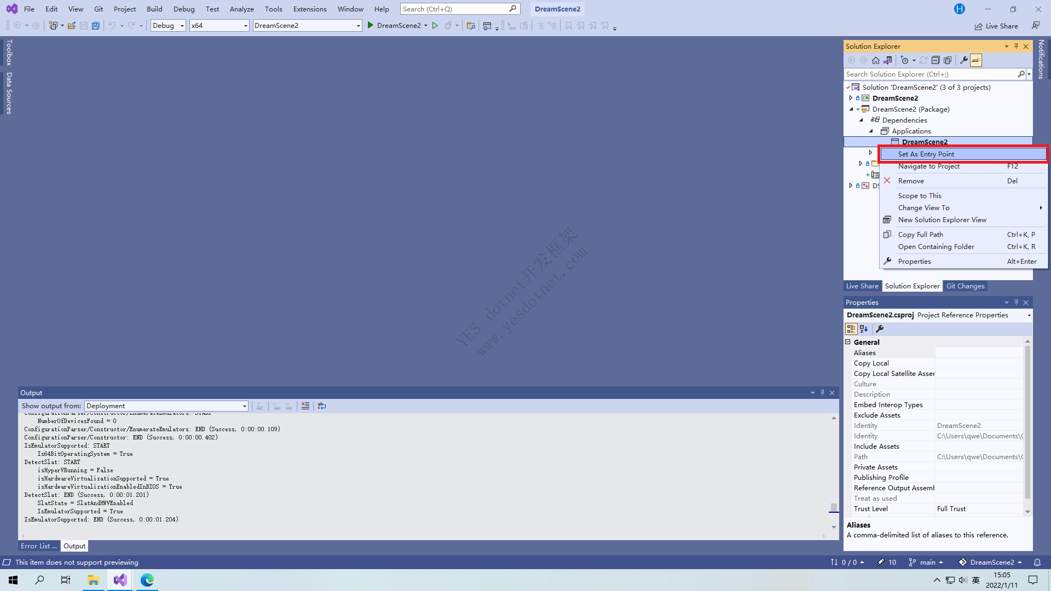Click Search Solution Explorer input field
Image resolution: width=1051 pixels, height=591 pixels.
[931, 74]
